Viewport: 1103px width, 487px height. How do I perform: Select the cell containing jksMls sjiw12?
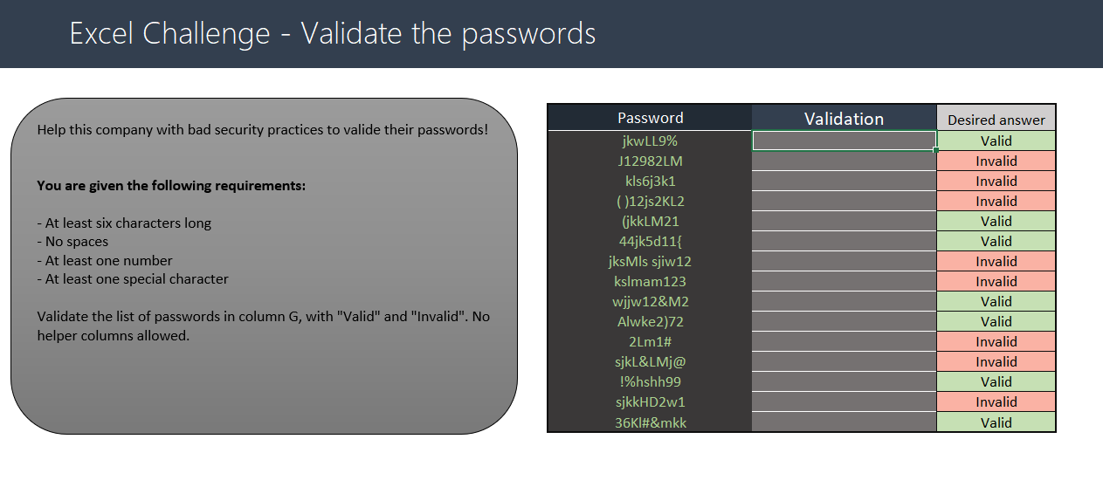[650, 261]
